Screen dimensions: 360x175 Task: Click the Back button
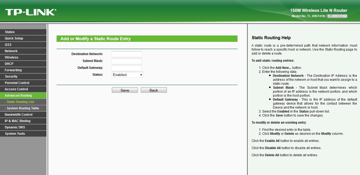[154, 90]
